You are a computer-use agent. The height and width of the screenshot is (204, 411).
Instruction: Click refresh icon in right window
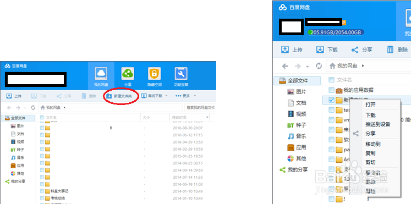point(319,66)
